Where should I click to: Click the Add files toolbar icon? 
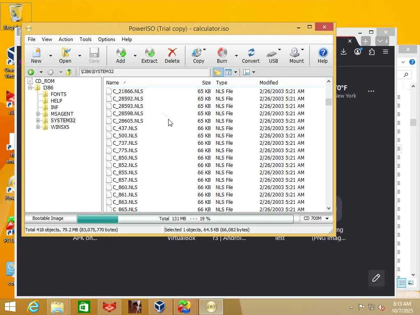[x=121, y=55]
